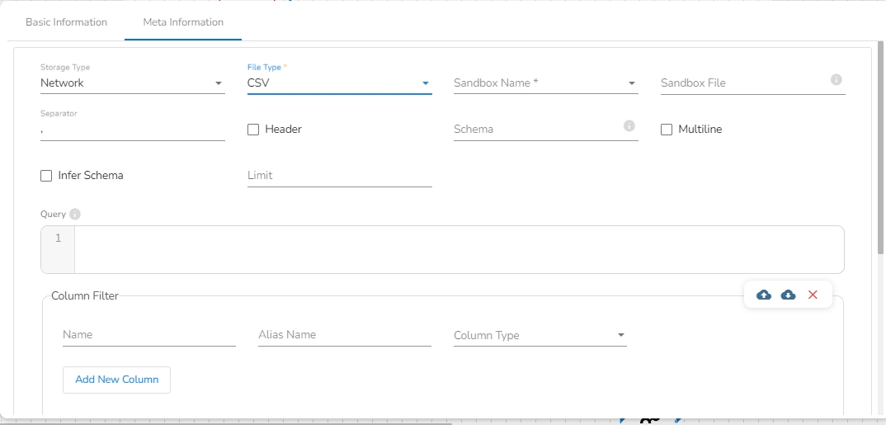Click the Query info icon
The width and height of the screenshot is (886, 425).
coord(75,215)
